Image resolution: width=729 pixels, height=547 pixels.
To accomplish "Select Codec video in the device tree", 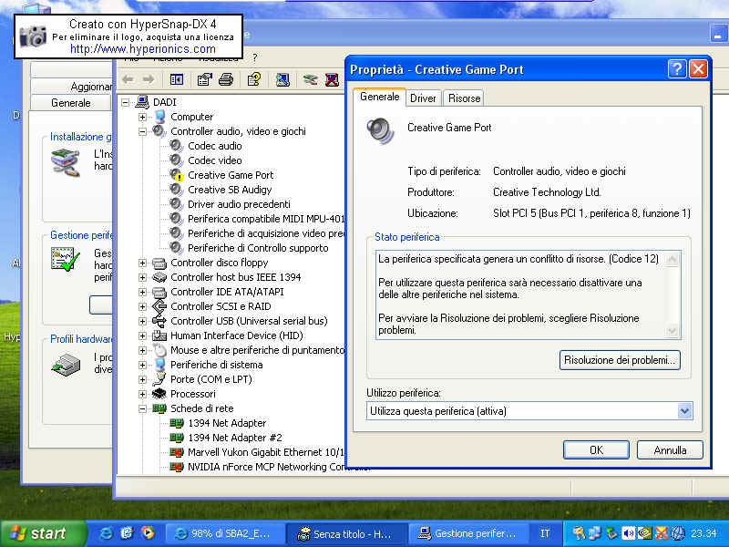I will 215,160.
